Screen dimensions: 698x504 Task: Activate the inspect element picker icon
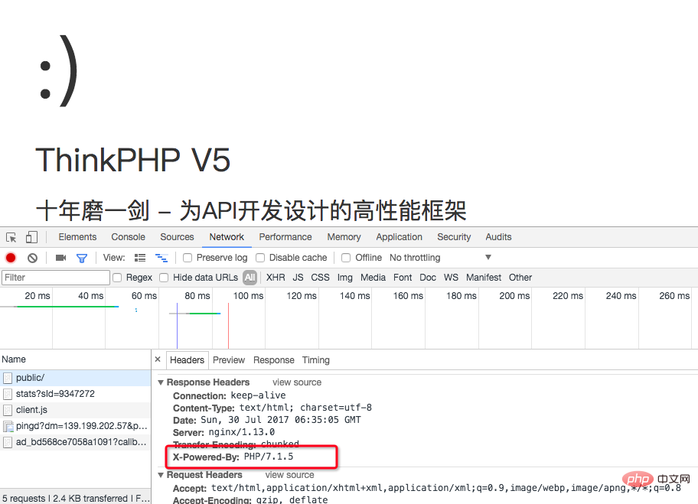[11, 237]
